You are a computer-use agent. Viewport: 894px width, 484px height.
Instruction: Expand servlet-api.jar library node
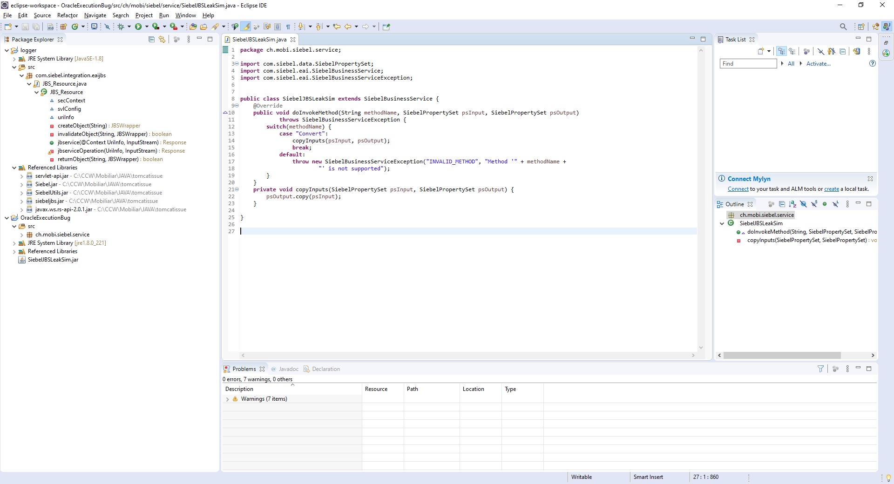click(x=21, y=176)
